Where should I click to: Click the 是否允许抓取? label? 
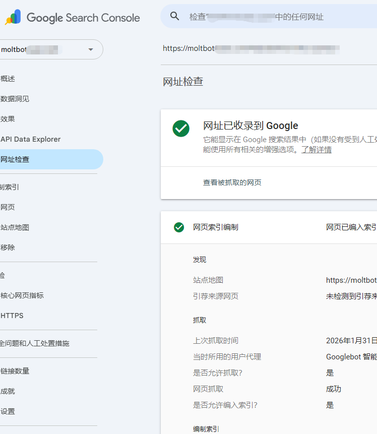(x=218, y=373)
